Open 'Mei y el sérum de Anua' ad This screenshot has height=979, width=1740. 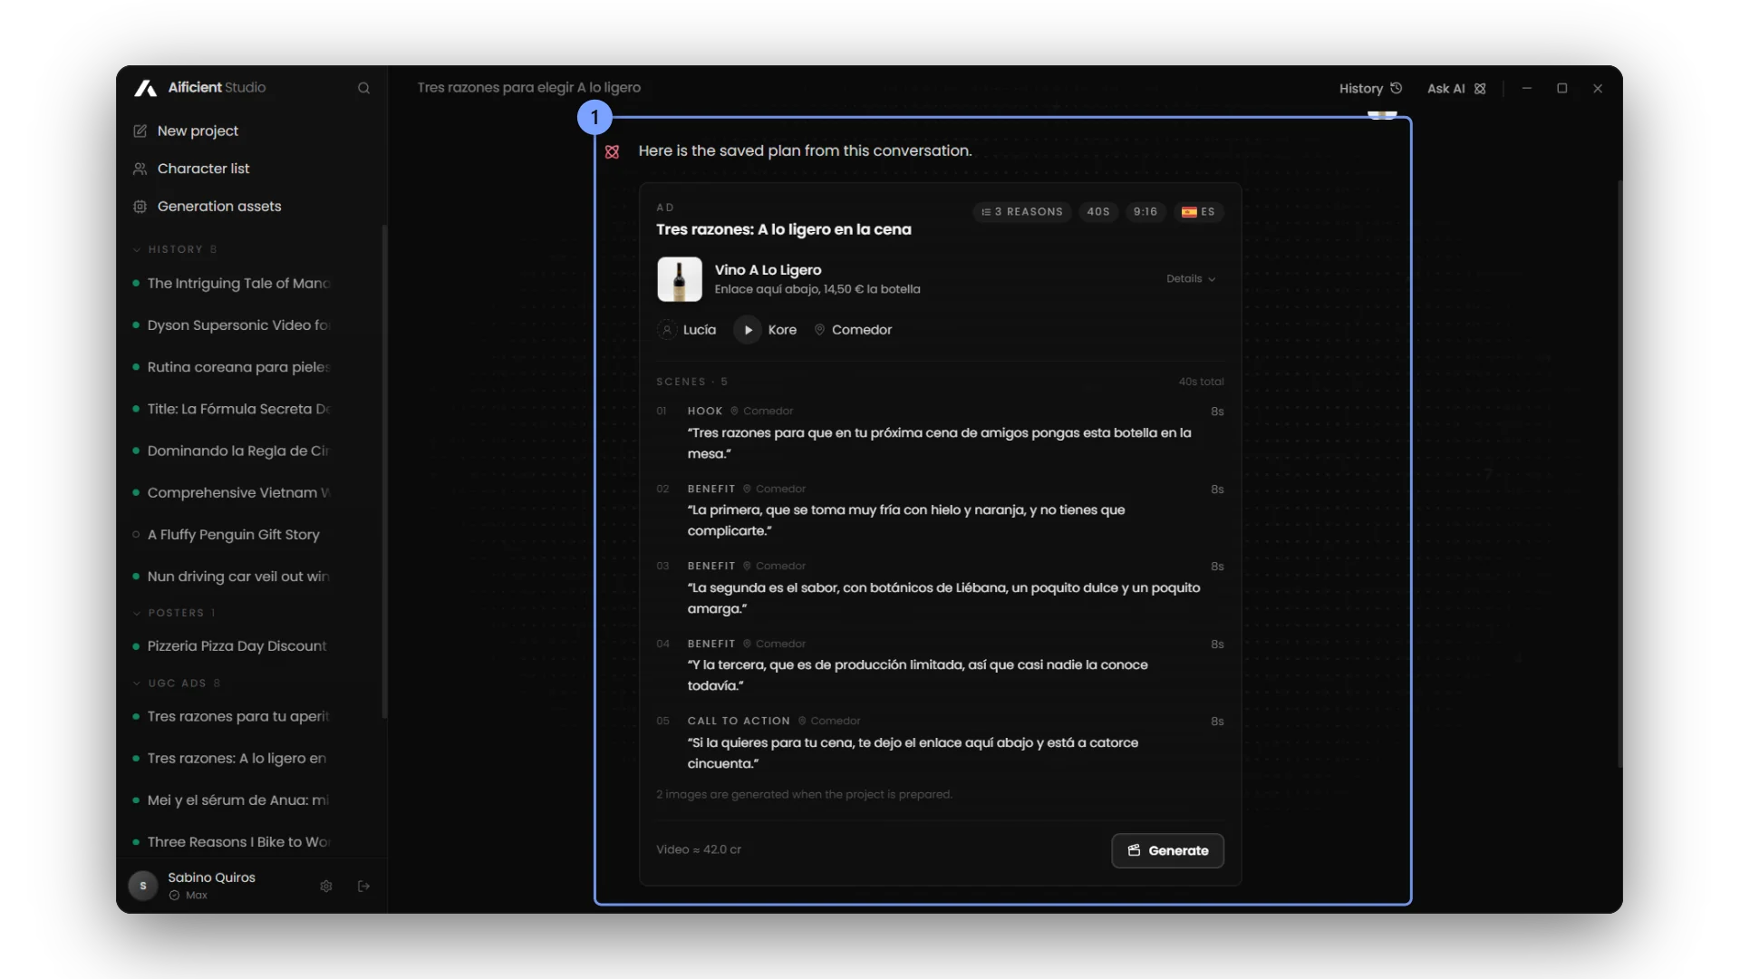click(x=238, y=800)
